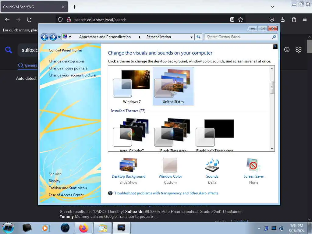Open SearXNG preferences gear

click(299, 50)
